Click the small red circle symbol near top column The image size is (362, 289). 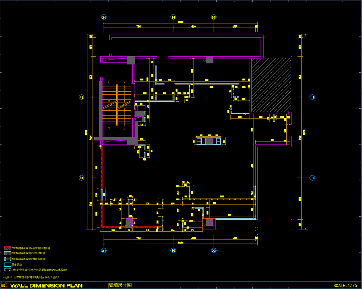coord(204,60)
